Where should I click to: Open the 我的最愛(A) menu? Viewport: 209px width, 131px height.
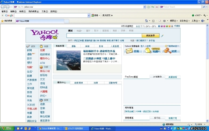click(34, 11)
